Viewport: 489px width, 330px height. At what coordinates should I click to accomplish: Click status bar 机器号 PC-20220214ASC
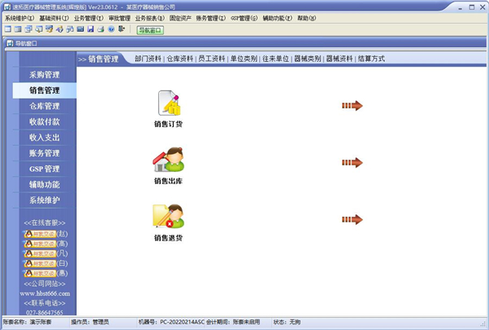point(171,322)
